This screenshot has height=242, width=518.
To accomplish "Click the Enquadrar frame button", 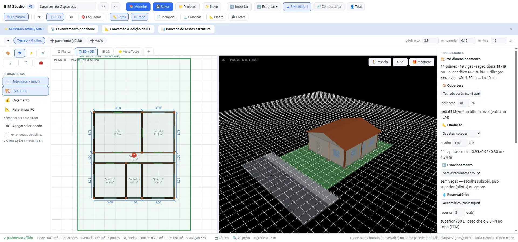I will click(x=91, y=17).
